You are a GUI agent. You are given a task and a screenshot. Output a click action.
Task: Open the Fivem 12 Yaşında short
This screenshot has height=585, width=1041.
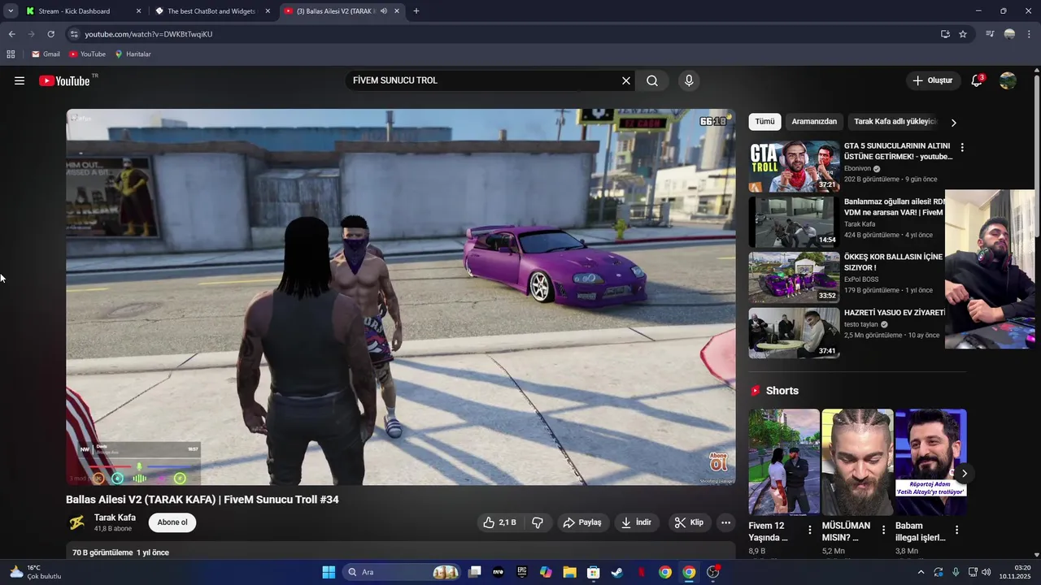[x=784, y=462]
